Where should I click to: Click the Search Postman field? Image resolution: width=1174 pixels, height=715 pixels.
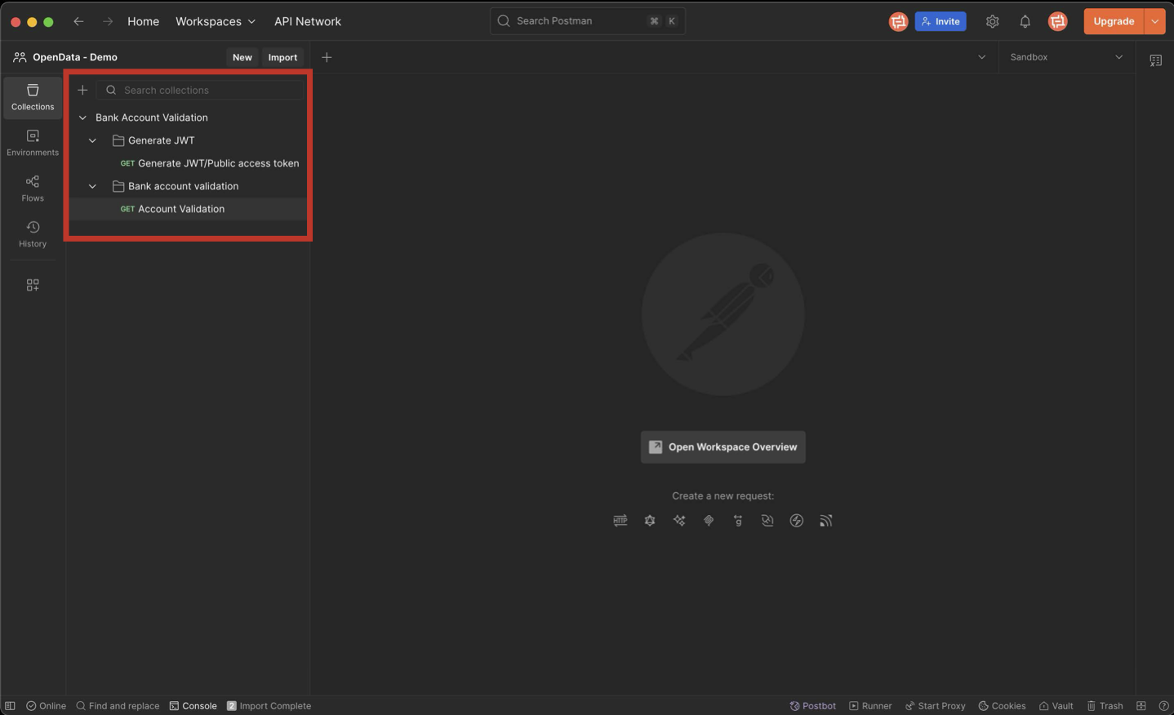coord(588,21)
